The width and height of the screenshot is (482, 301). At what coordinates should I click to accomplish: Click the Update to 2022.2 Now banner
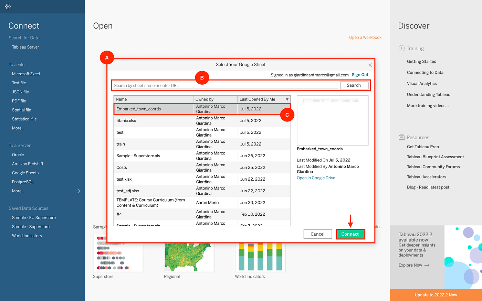[436, 295]
